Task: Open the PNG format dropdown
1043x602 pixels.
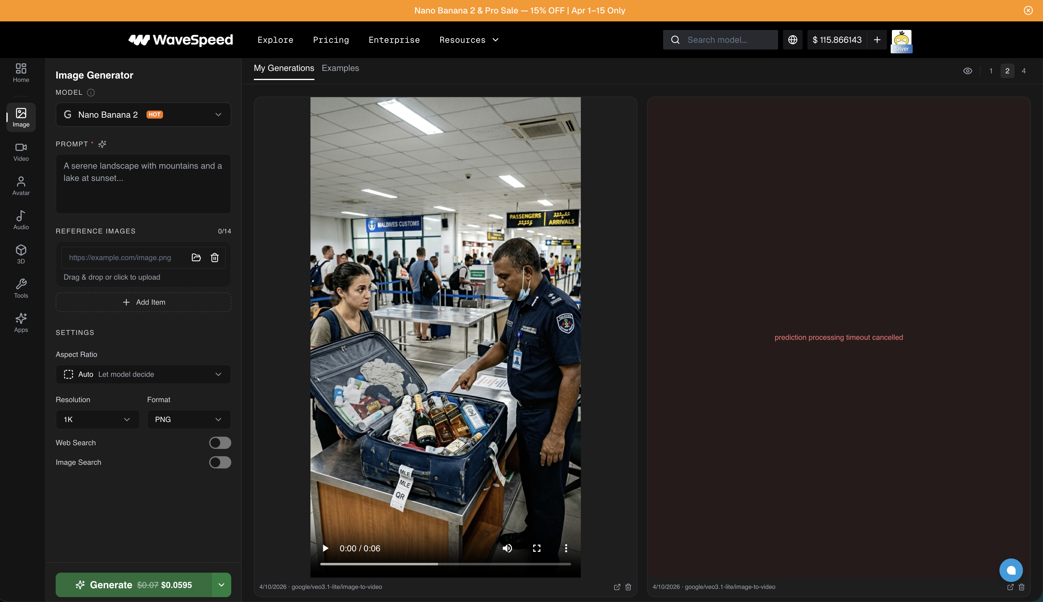Action: [x=188, y=419]
